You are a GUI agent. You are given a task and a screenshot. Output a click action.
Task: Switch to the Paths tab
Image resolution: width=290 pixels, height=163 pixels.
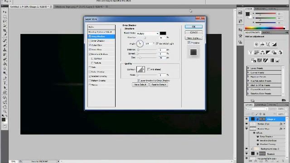[x=272, y=105]
